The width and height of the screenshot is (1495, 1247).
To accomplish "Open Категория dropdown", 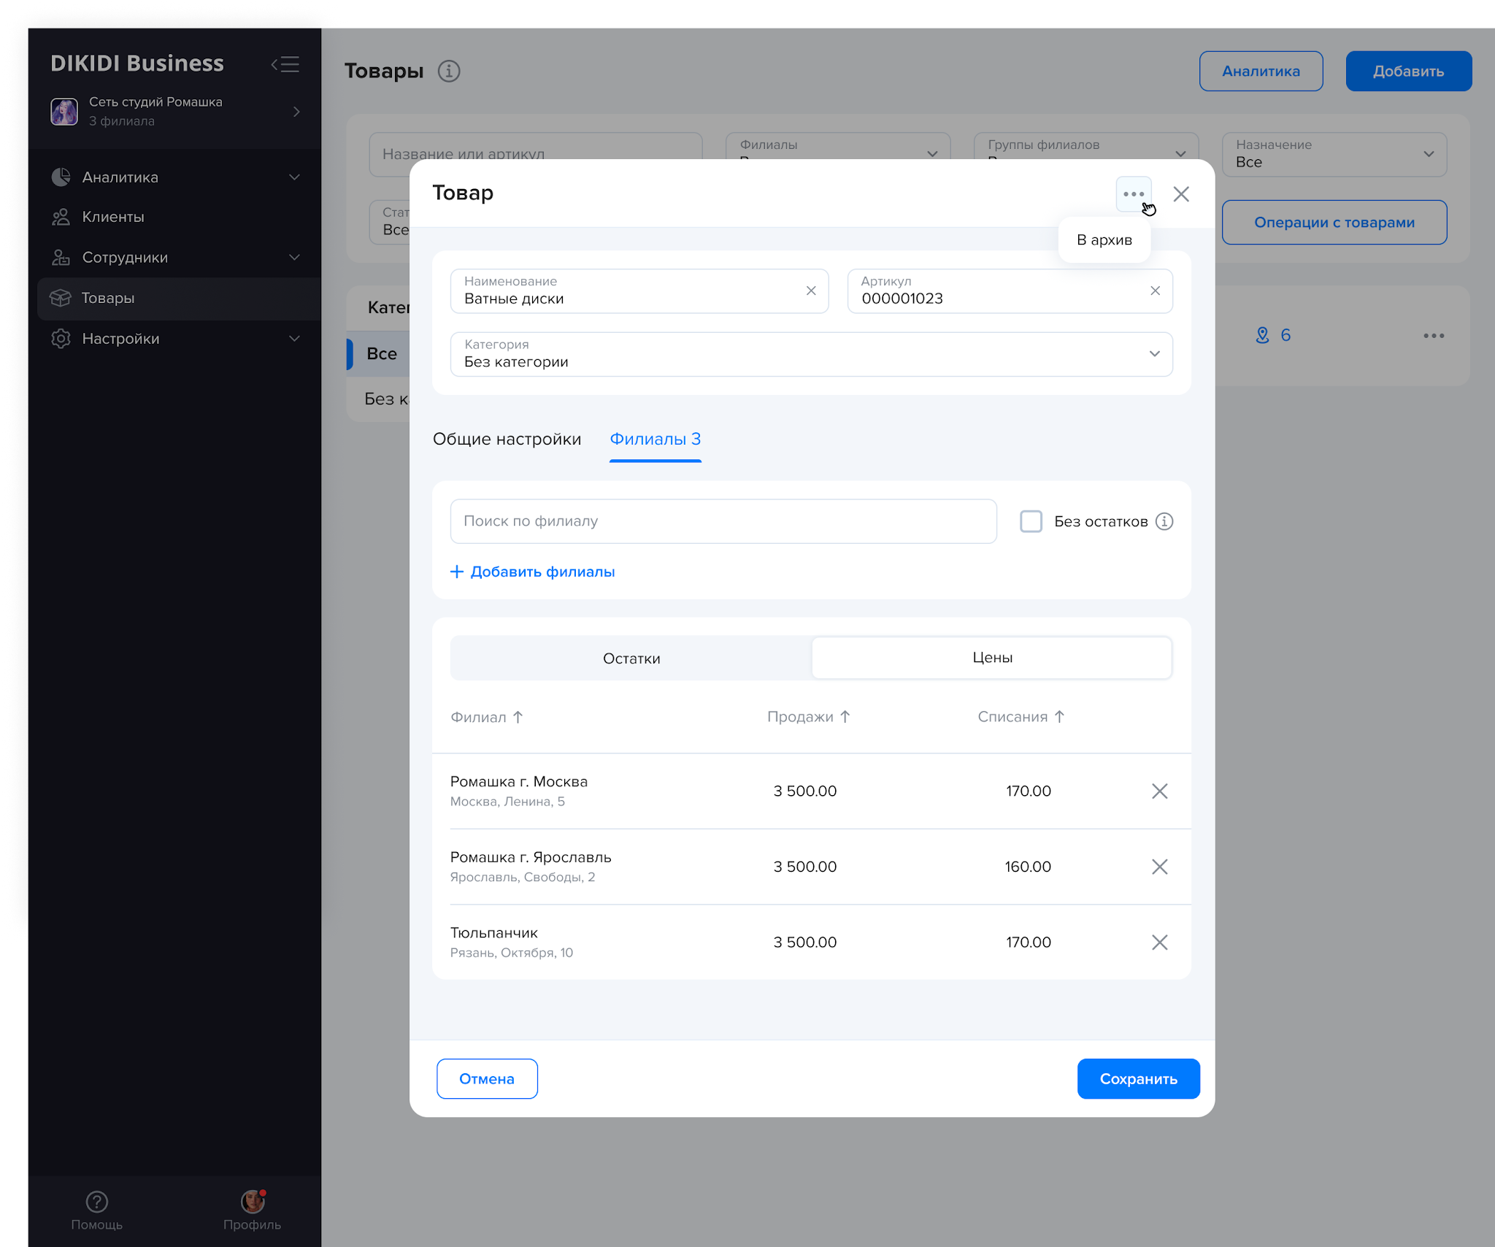I will tap(811, 354).
